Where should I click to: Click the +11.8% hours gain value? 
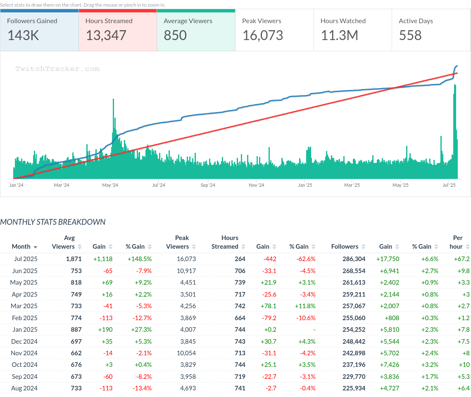pos(305,306)
